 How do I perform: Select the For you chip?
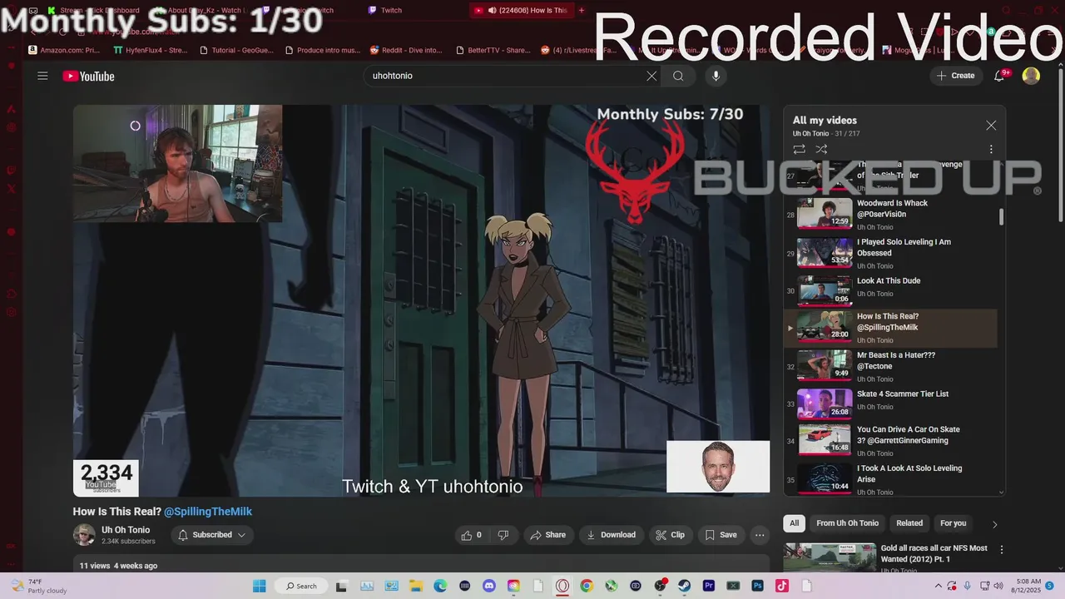coord(954,523)
